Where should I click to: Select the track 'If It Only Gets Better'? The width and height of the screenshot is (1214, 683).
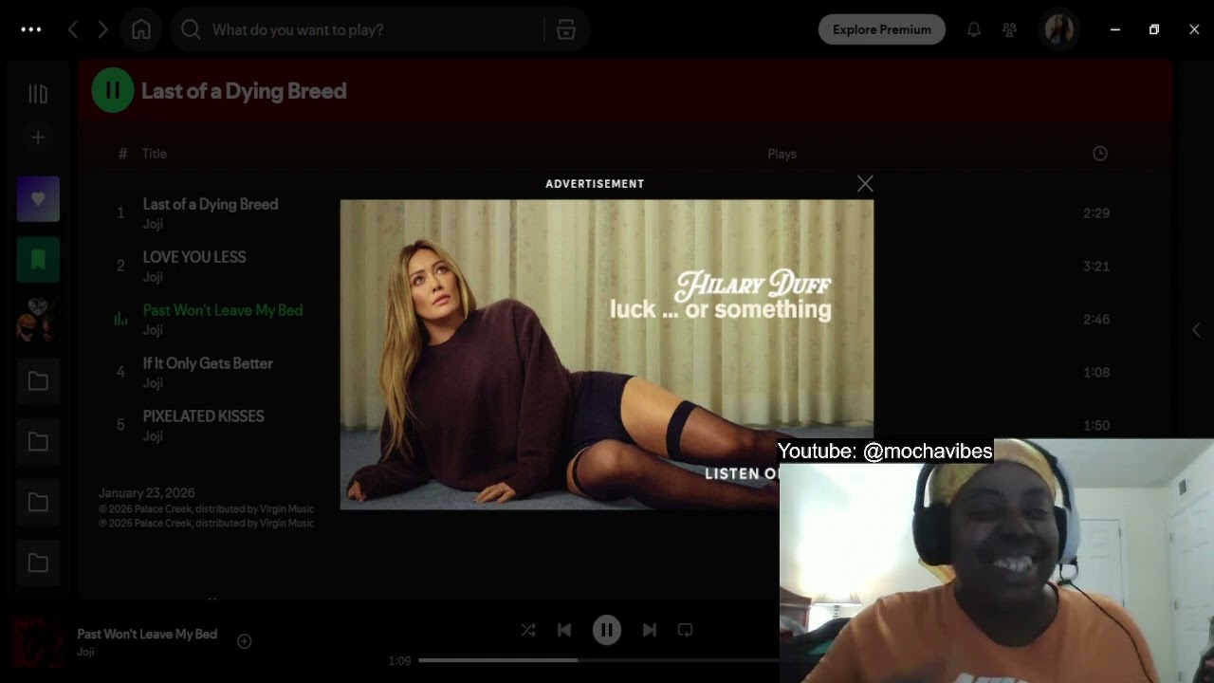tap(208, 363)
